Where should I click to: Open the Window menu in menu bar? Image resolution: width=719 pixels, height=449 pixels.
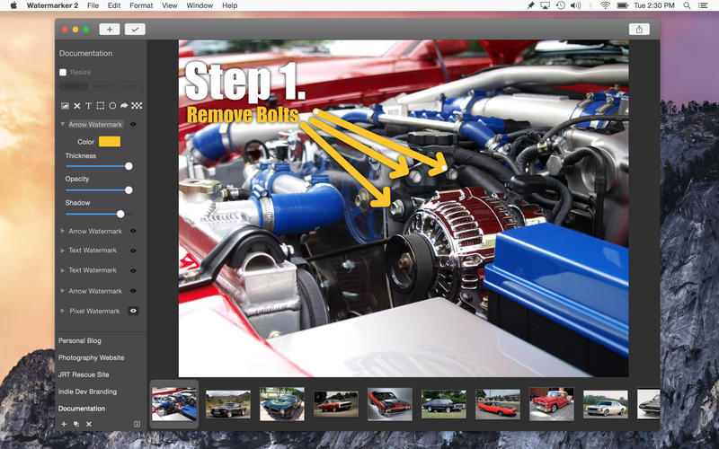pos(200,5)
